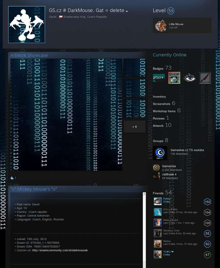
Task: Open the Reviews 1 link
Action: [x=161, y=118]
